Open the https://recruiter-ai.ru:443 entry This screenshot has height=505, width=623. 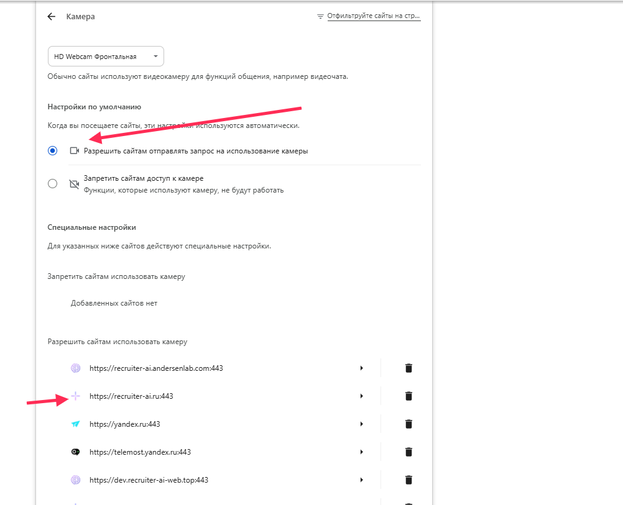131,396
